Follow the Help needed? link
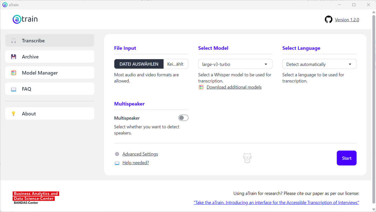376x212 pixels. [136, 163]
